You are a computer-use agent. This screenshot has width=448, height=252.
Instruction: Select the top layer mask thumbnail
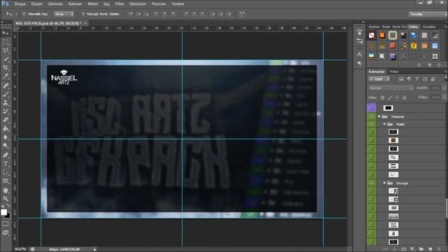tap(388, 108)
